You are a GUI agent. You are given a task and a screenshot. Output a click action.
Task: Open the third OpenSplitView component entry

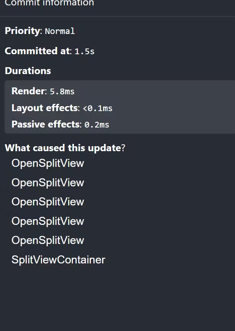coord(48,202)
